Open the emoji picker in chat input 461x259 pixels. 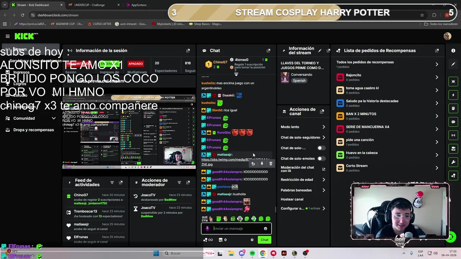tap(265, 228)
